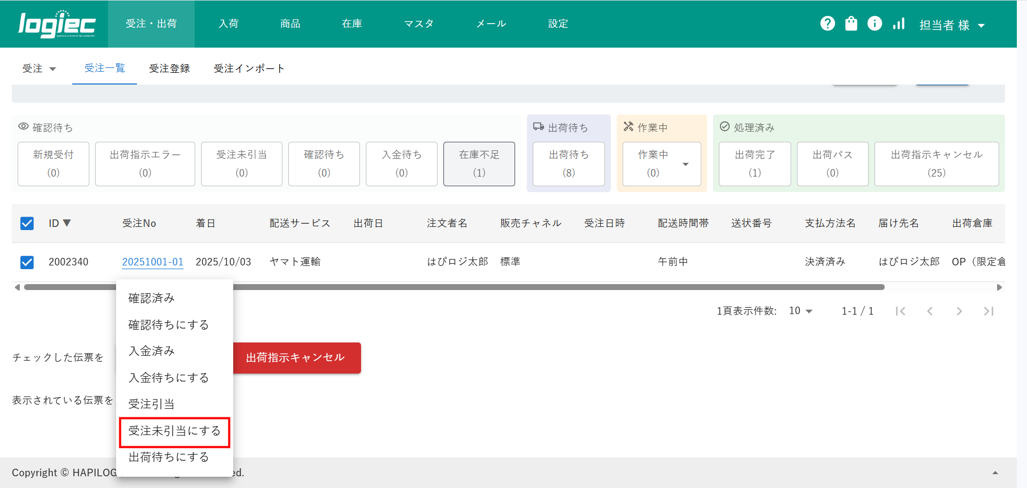Open the information icon in header
The image size is (1027, 488).
(875, 24)
